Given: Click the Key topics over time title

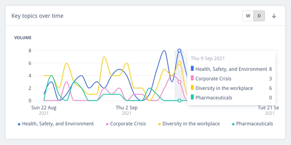Looking at the screenshot, I should click(37, 16).
